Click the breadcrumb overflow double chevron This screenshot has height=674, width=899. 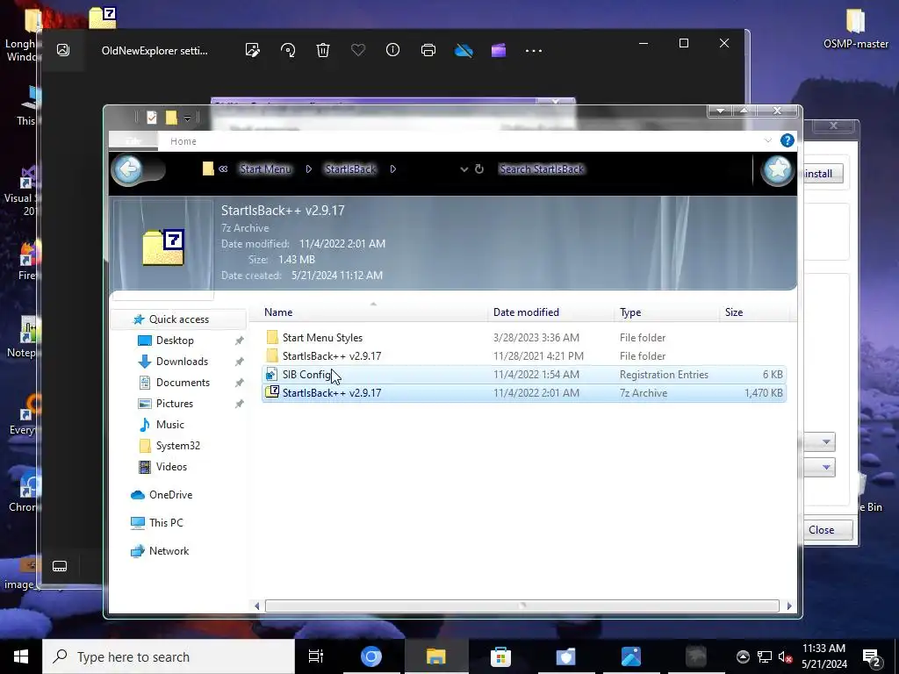(223, 169)
